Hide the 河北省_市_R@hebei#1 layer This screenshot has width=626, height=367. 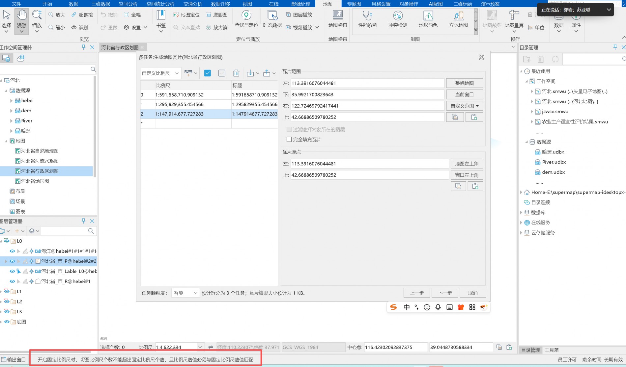(x=12, y=281)
